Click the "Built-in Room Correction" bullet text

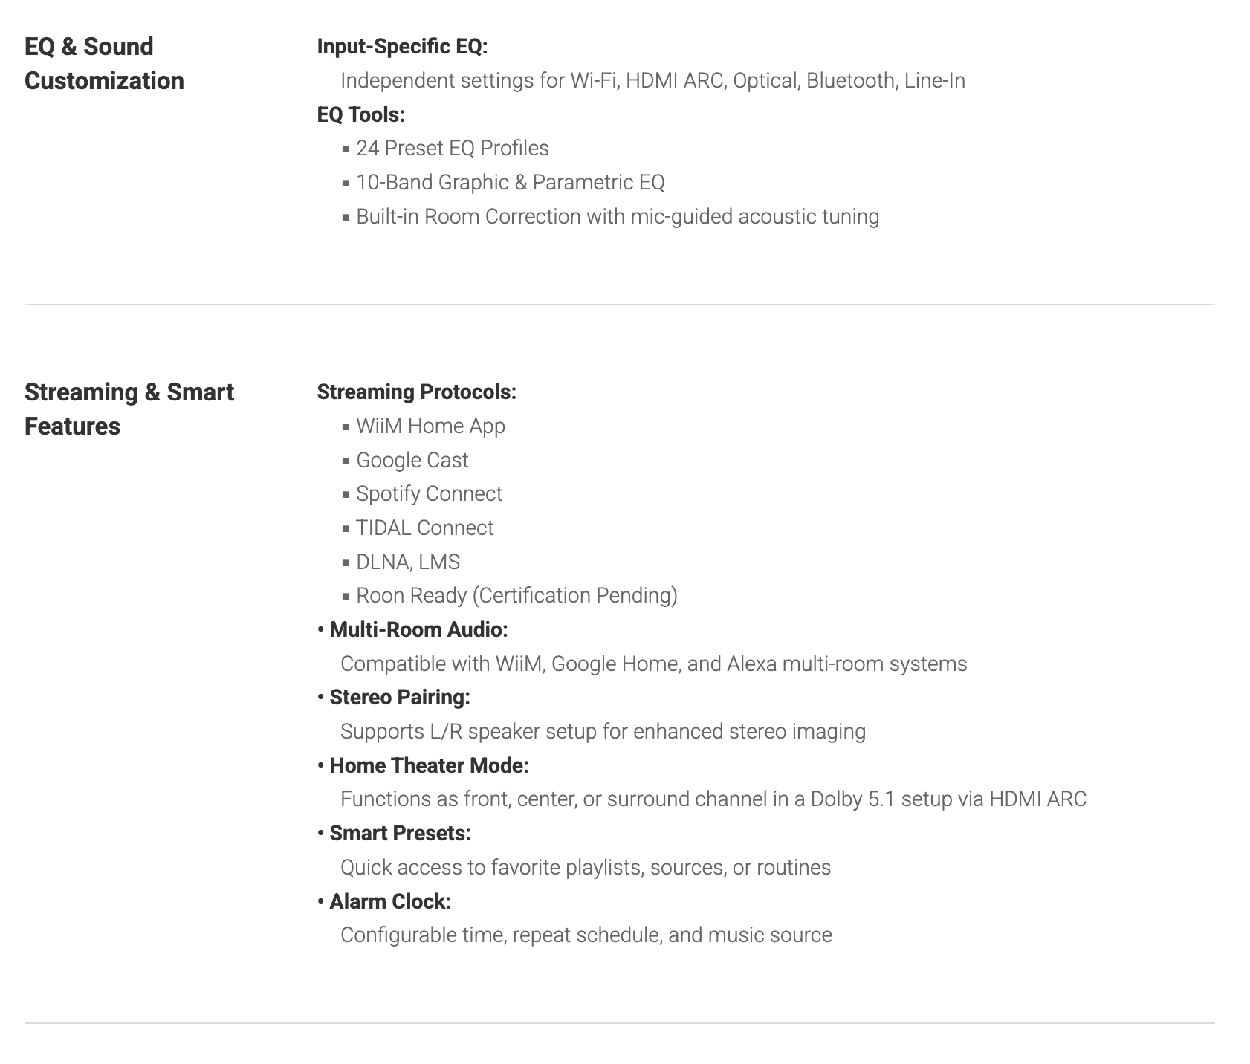click(617, 216)
